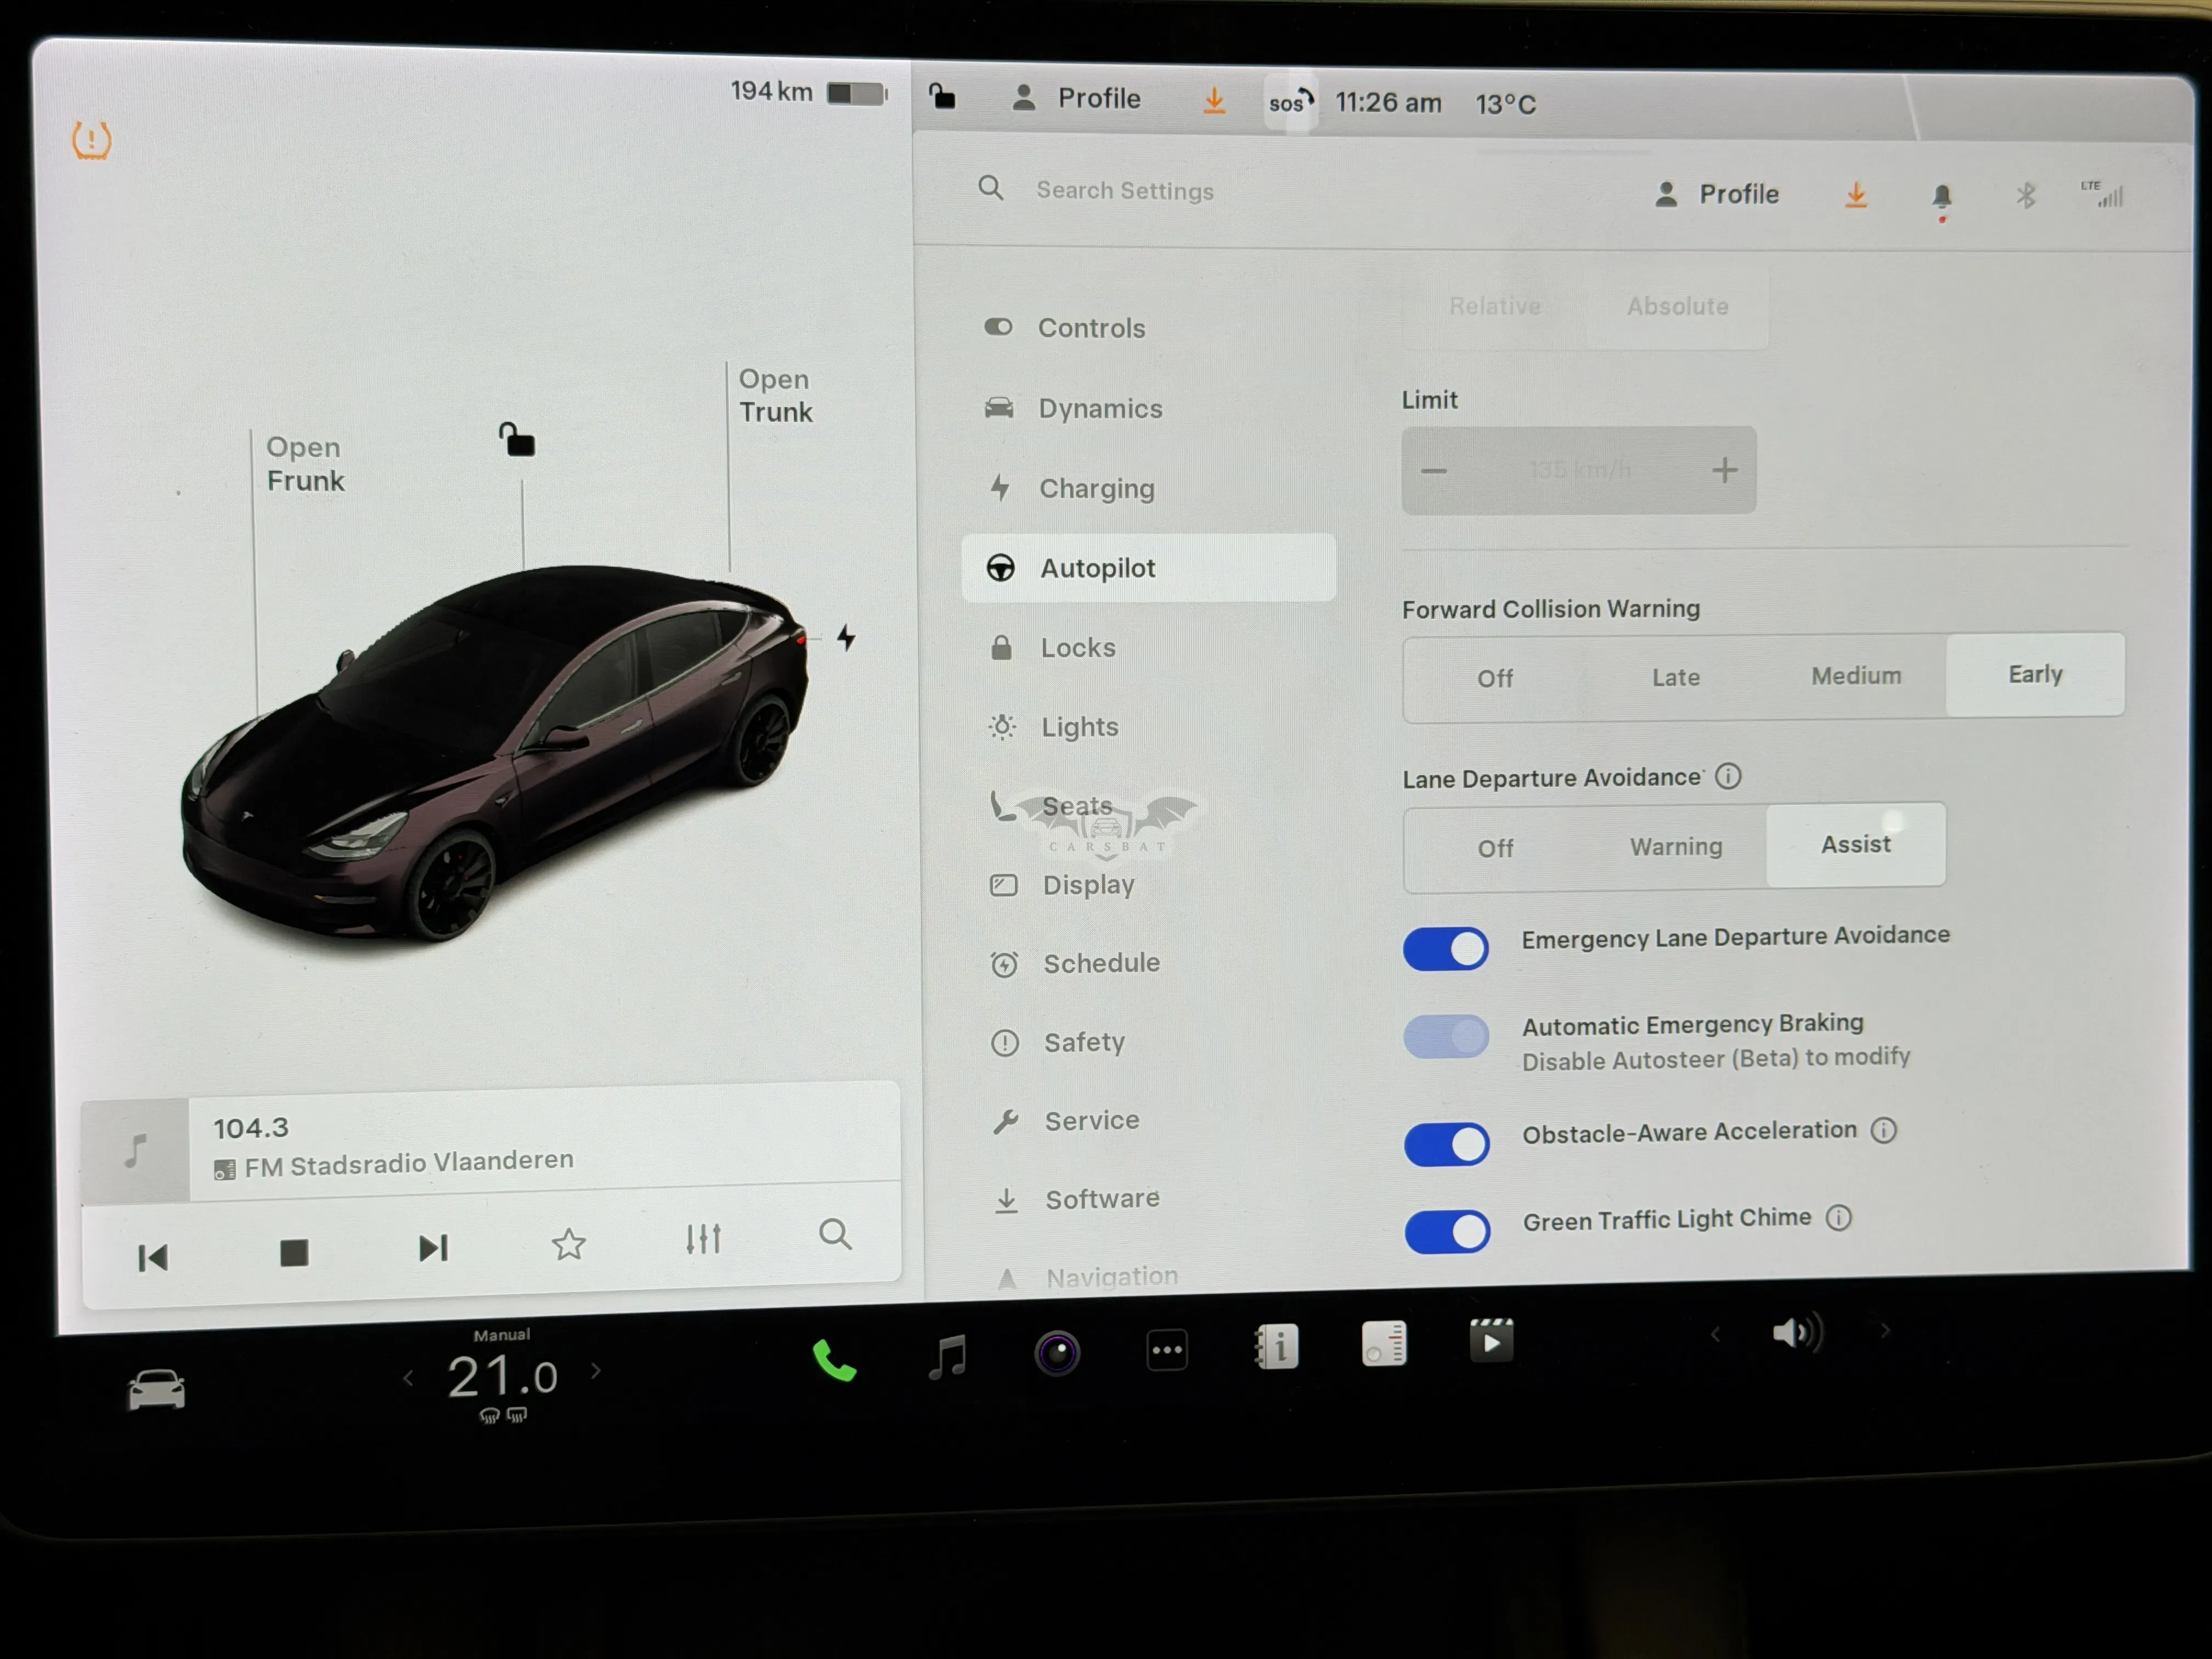
Task: Tap Open Trunk button
Action: point(775,396)
